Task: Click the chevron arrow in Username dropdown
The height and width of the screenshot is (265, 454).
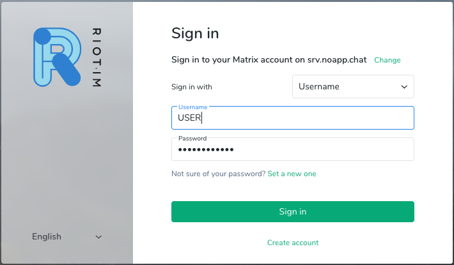Action: tap(404, 87)
